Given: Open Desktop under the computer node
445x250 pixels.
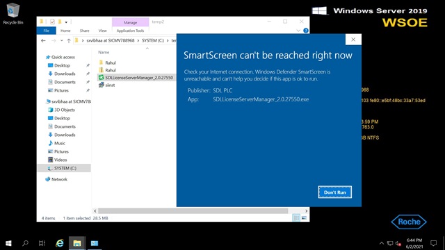Looking at the screenshot, I should [62, 118].
